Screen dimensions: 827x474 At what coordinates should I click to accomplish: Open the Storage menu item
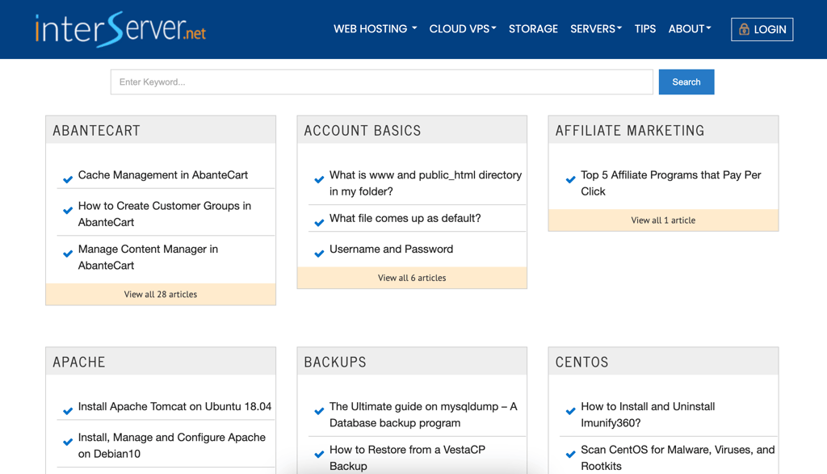tap(533, 29)
